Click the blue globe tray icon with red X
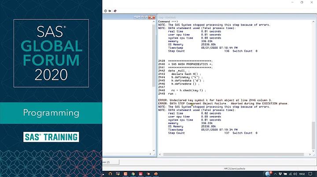Image resolution: width=317 pixels, height=177 pixels. [x=268, y=173]
